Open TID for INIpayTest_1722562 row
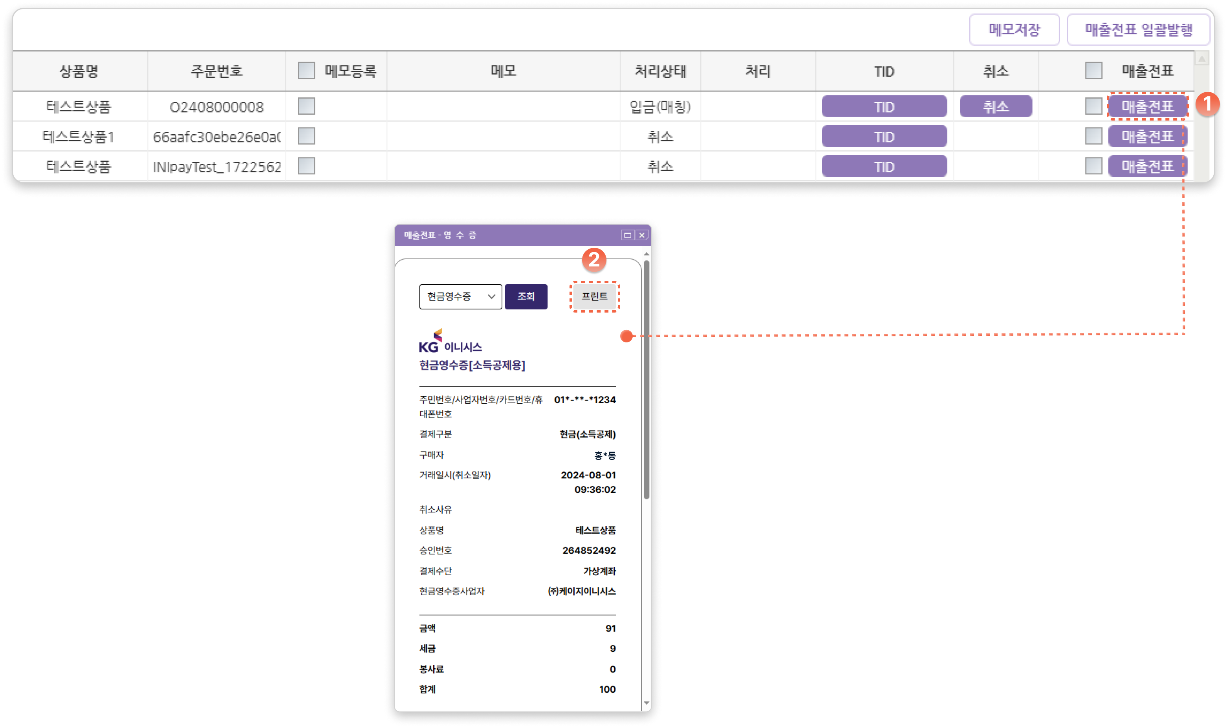1227x728 pixels. coord(884,166)
